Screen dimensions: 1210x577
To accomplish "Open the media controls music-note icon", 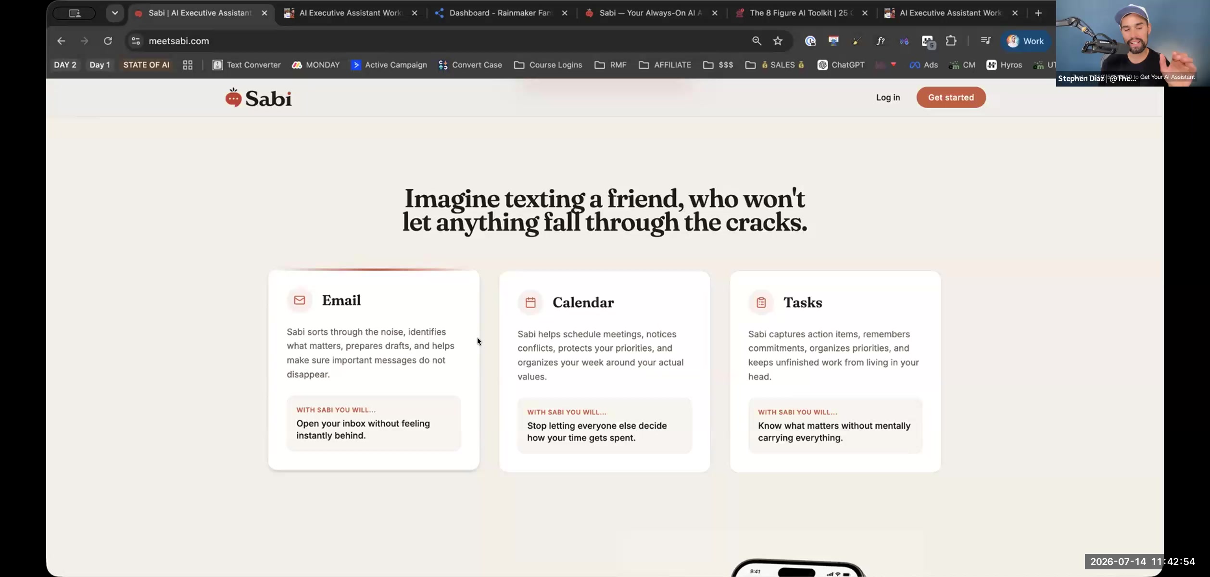I will pos(985,41).
